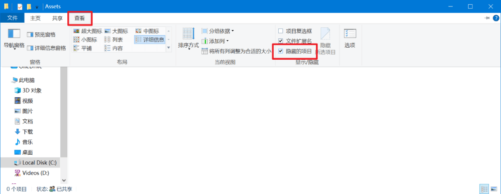Toggle the 预览窗格 preview pane
The image size is (501, 194).
pyautogui.click(x=41, y=34)
